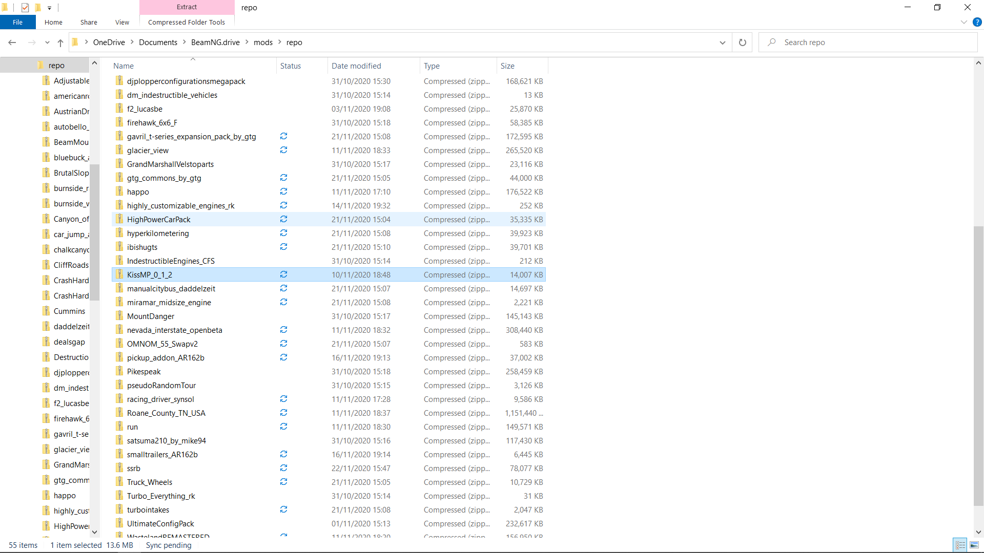Switch to large thumbnails view icon
The image size is (984, 553).
coord(974,545)
